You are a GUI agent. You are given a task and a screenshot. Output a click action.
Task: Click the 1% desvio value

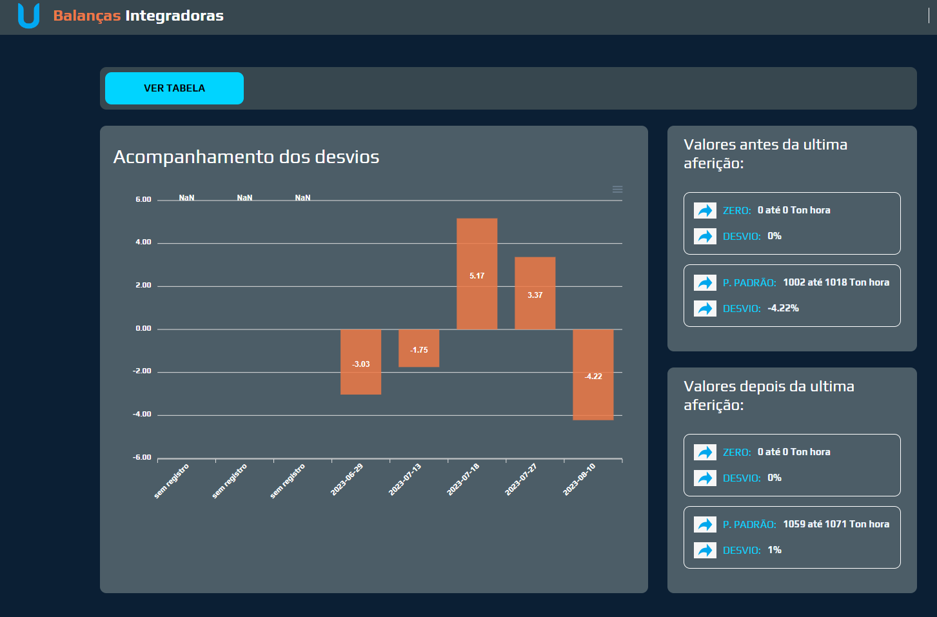[774, 550]
